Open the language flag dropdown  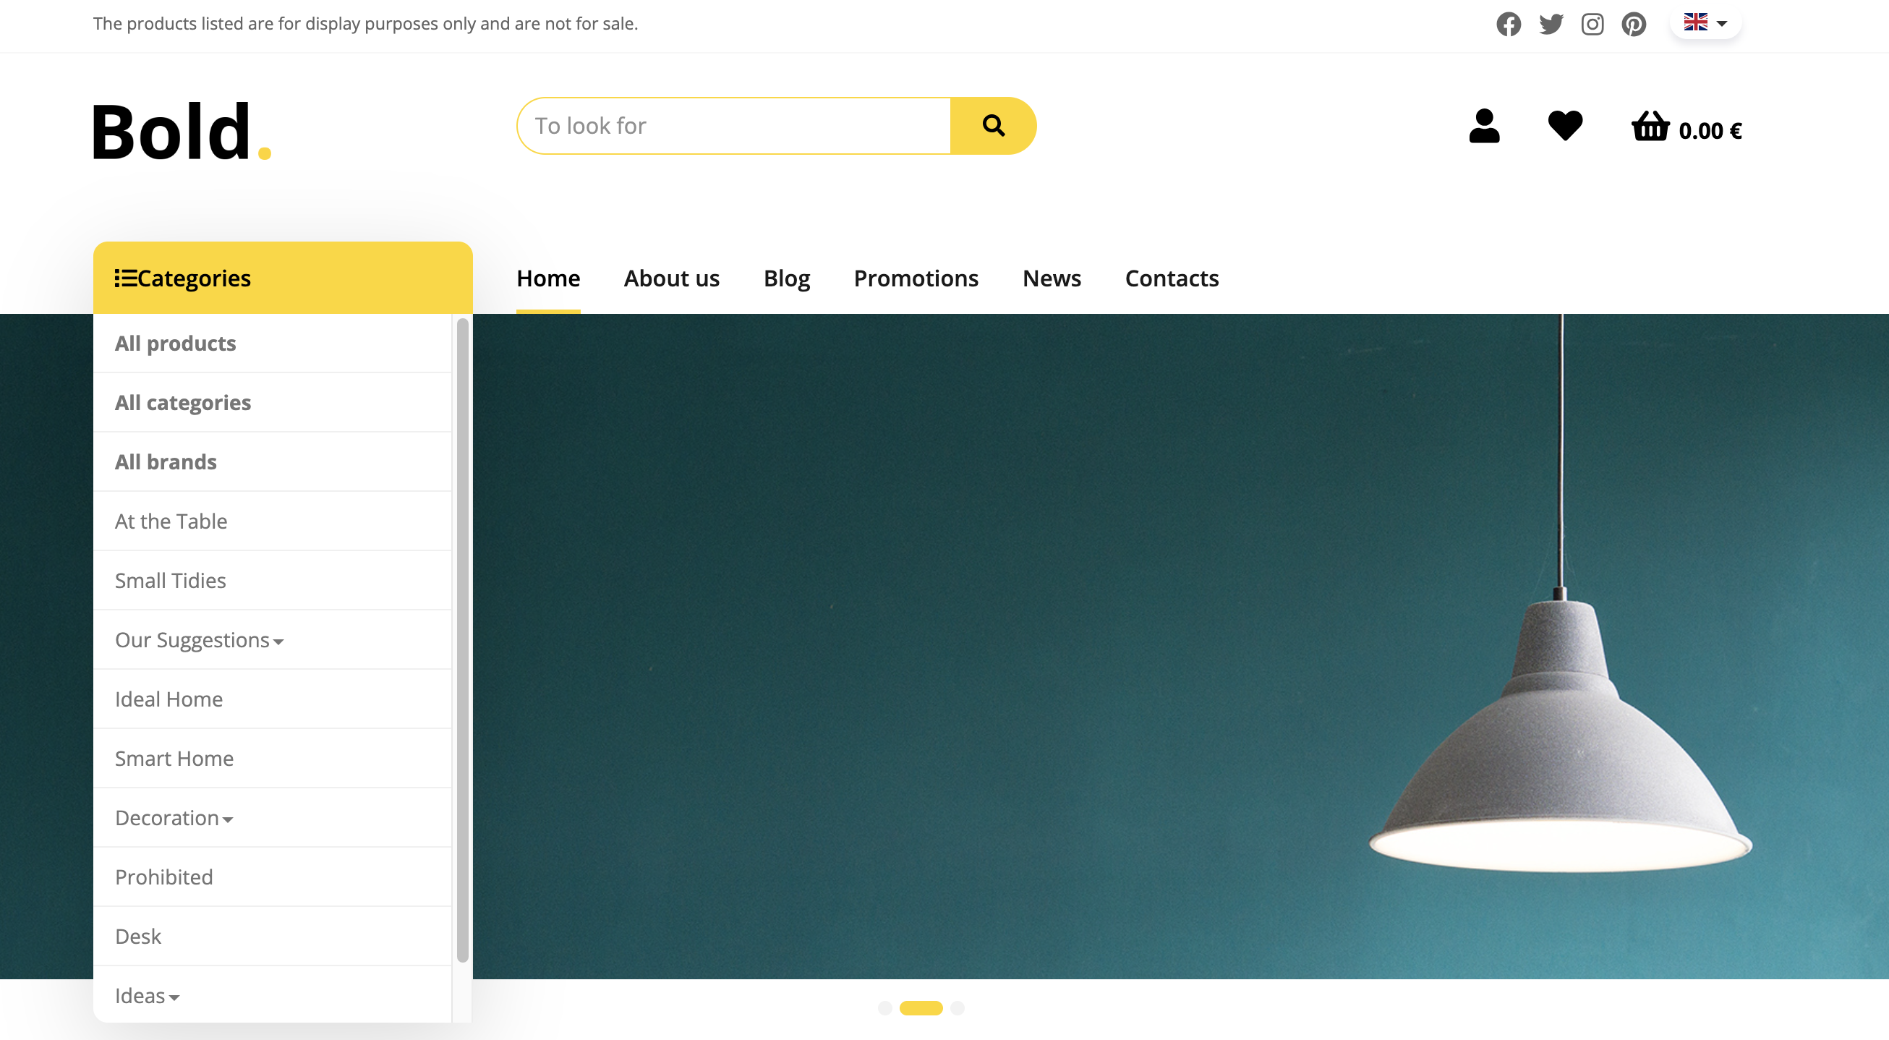point(1706,22)
